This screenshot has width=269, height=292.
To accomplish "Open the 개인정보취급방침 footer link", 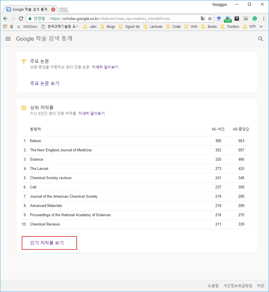I will (x=238, y=286).
